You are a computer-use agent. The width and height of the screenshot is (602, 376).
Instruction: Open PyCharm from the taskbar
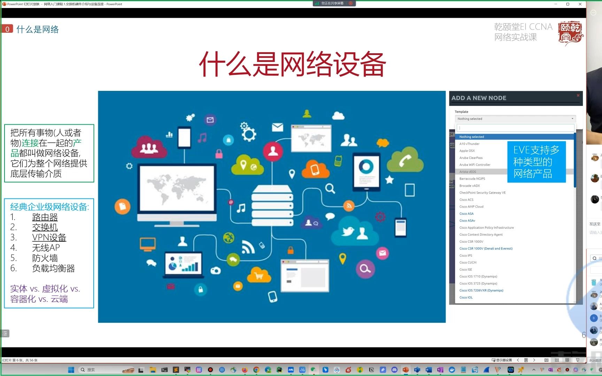pyautogui.click(x=279, y=370)
